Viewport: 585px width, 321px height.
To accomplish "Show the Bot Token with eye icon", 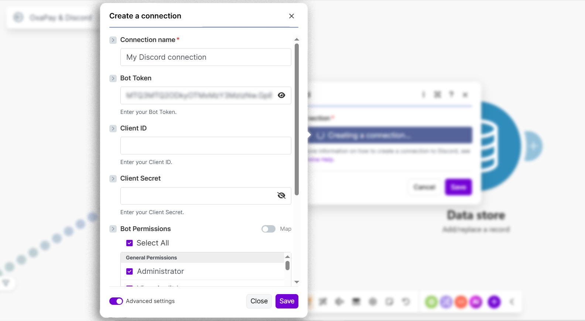I will tap(281, 95).
